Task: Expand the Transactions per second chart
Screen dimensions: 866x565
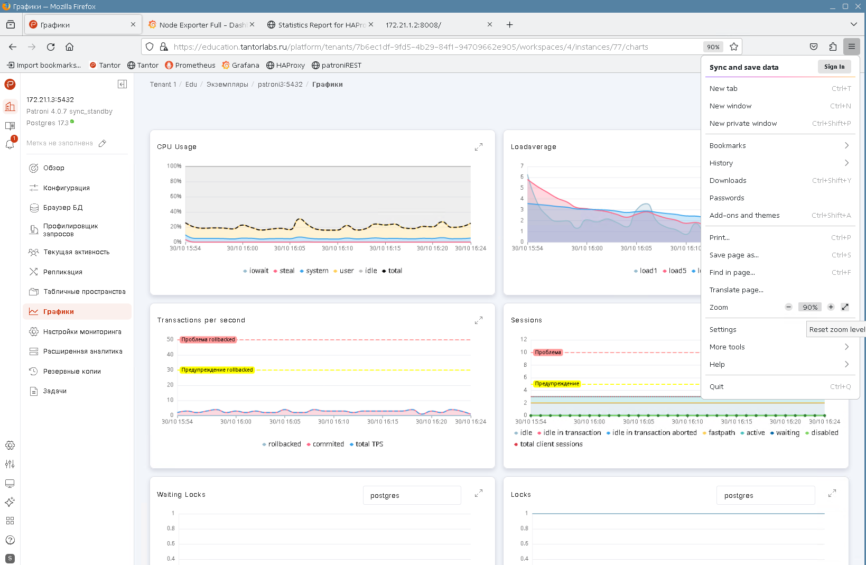Action: pos(478,320)
